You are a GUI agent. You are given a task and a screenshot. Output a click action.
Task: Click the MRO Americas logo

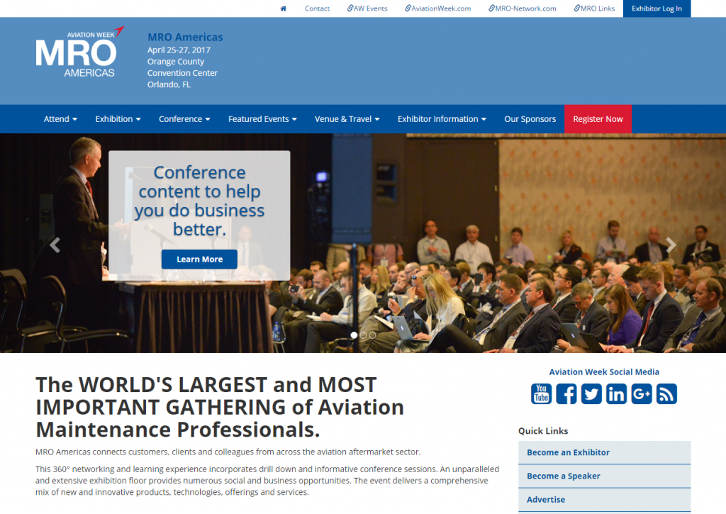coord(79,52)
